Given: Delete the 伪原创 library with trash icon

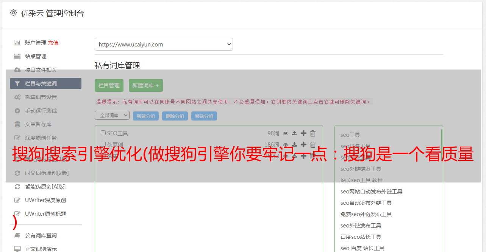Looking at the screenshot, I should coord(313,145).
